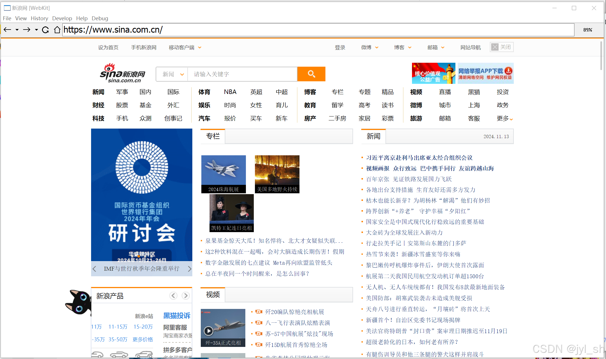The height and width of the screenshot is (359, 606).
Task: Select 11-15万 car price range
Action: pyautogui.click(x=118, y=327)
